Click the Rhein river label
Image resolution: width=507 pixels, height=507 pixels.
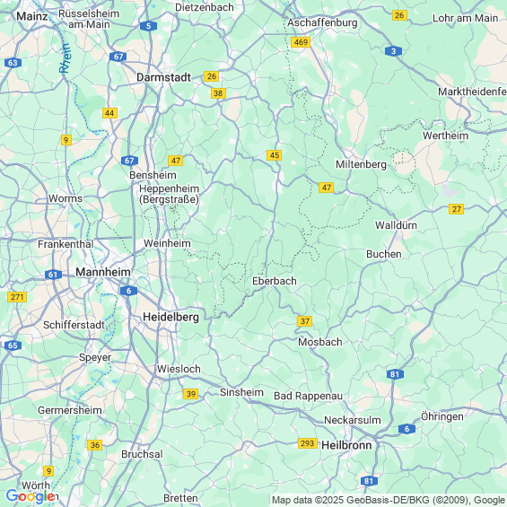click(x=65, y=58)
